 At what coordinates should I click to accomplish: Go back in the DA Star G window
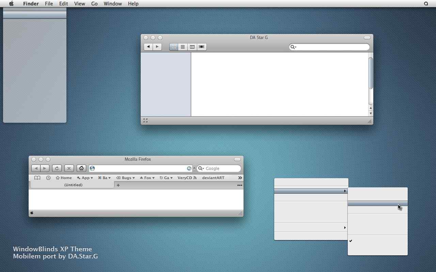click(x=148, y=47)
